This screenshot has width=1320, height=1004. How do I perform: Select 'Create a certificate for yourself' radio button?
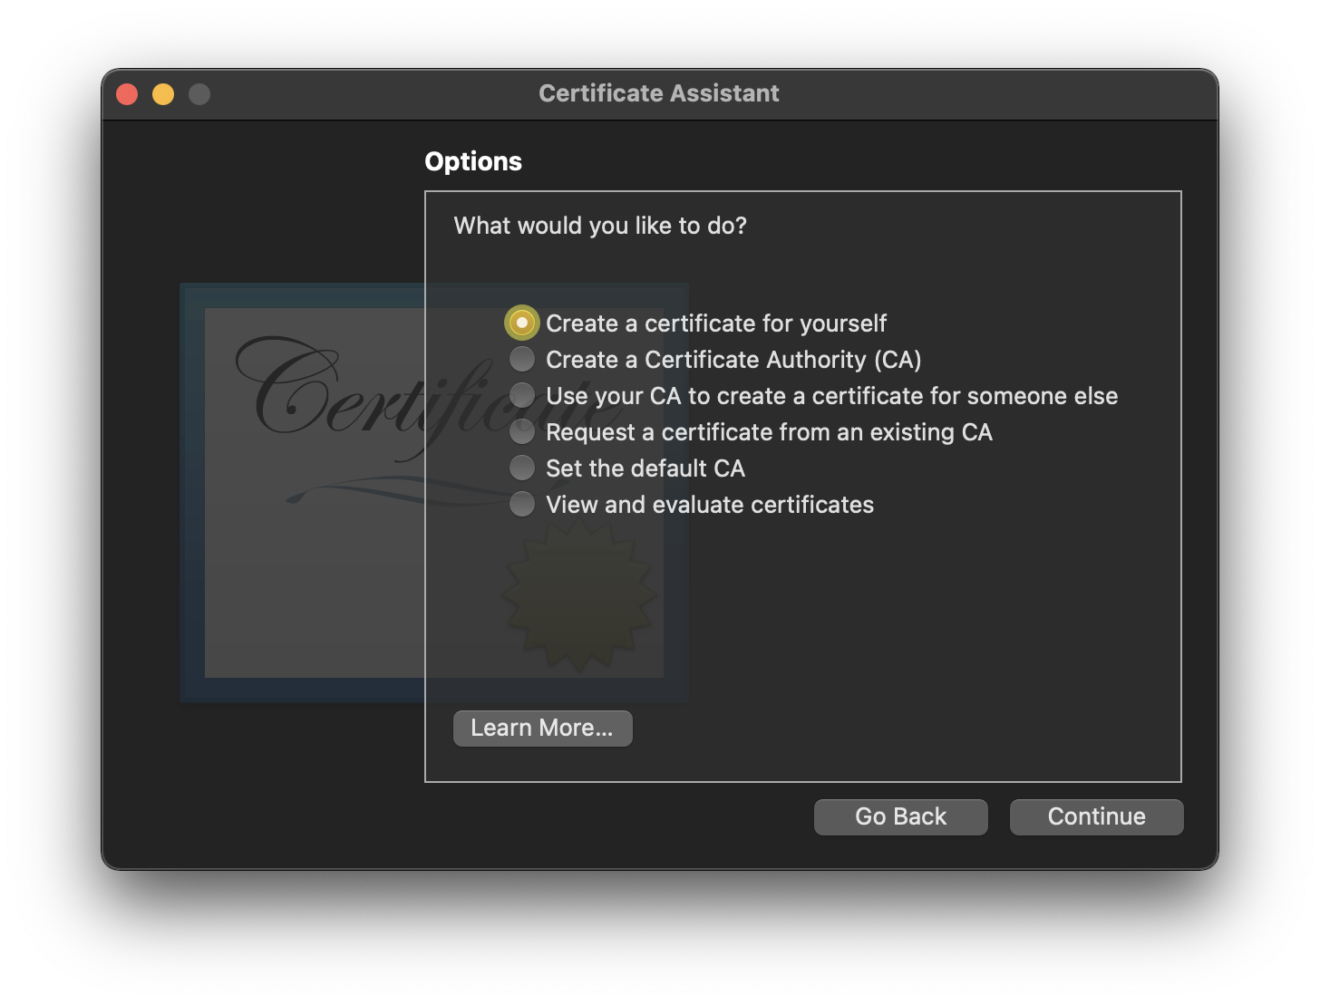(x=522, y=323)
